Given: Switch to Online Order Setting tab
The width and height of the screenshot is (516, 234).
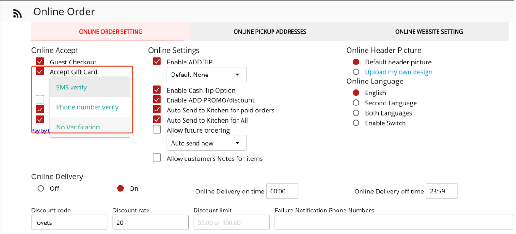Looking at the screenshot, I should click(111, 32).
